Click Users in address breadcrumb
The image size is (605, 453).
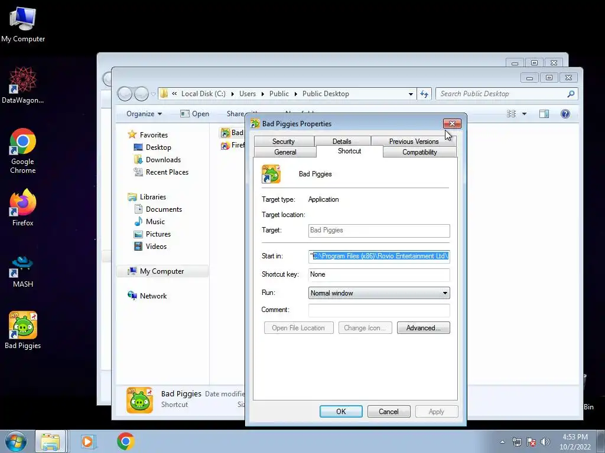pyautogui.click(x=248, y=94)
